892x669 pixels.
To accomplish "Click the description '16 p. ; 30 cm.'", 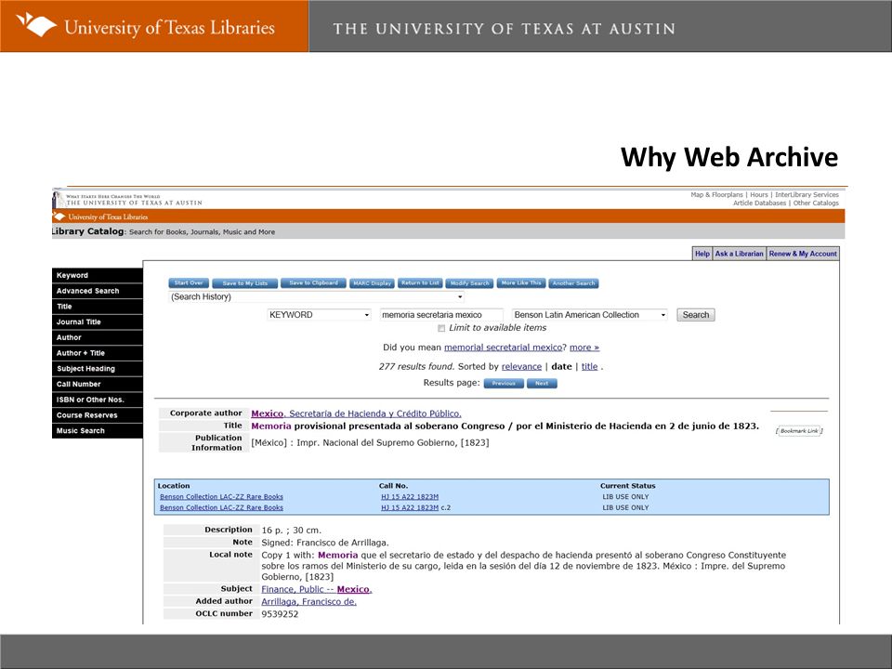I will pos(291,531).
